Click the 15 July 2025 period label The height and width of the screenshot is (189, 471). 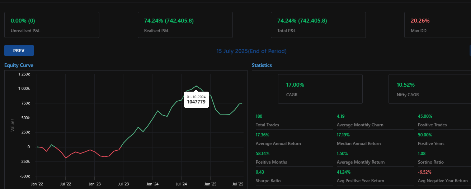click(x=251, y=51)
